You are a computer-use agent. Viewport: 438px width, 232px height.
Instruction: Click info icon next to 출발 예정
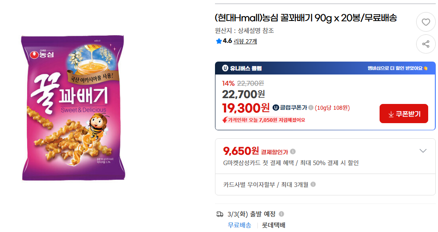[281, 214]
